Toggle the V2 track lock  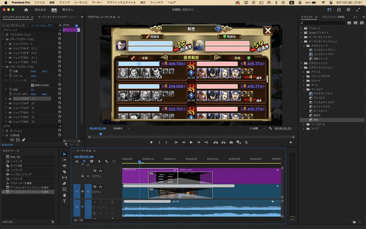coord(82,176)
